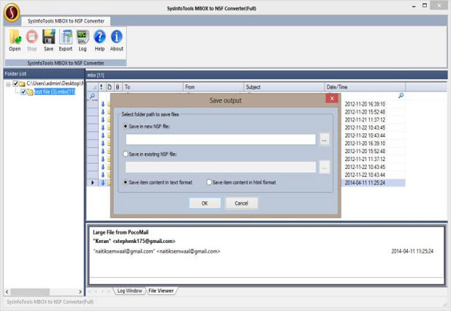The height and width of the screenshot is (311, 451).
Task: Click Folder List scroll left arrow
Action: (7, 292)
